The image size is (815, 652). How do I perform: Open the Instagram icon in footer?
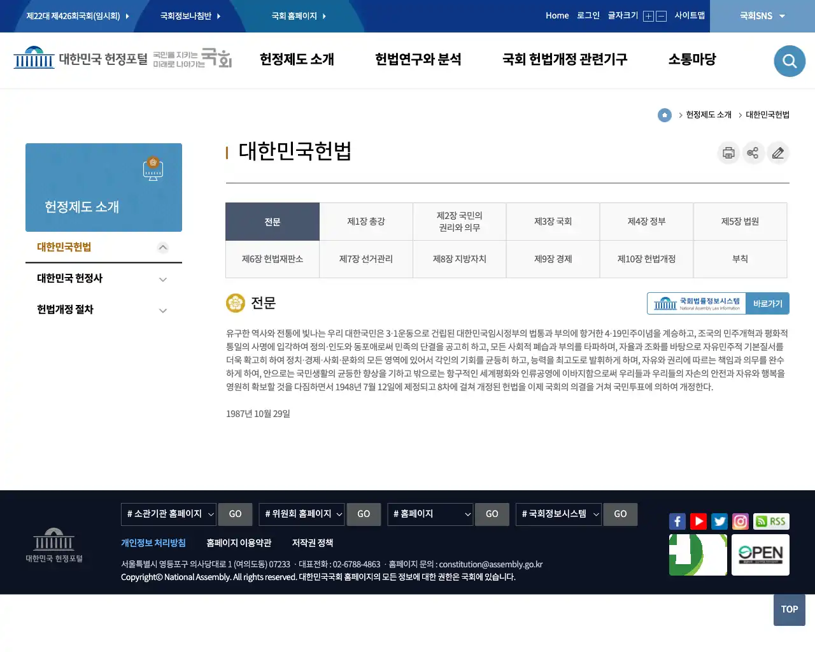click(x=741, y=521)
